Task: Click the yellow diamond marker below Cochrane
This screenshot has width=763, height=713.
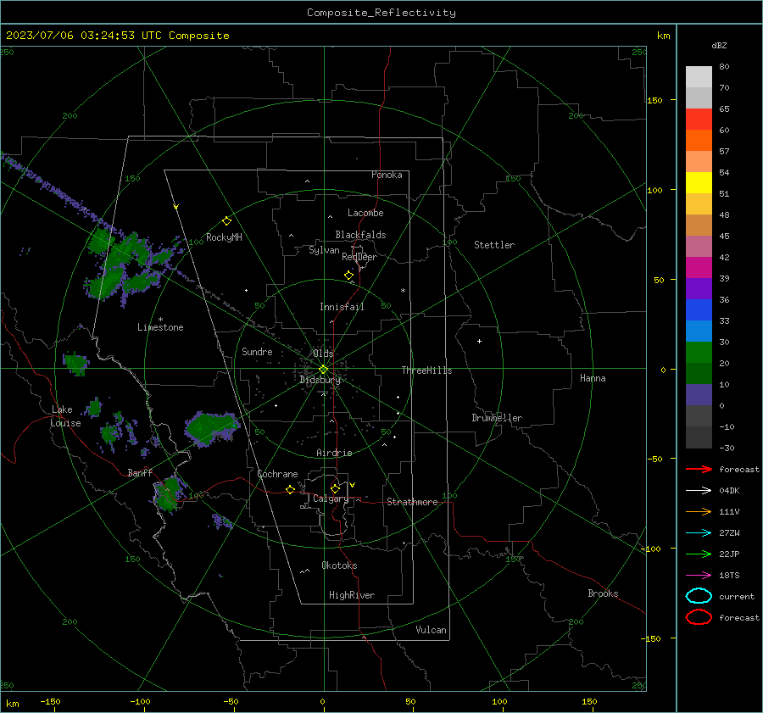Action: 290,489
